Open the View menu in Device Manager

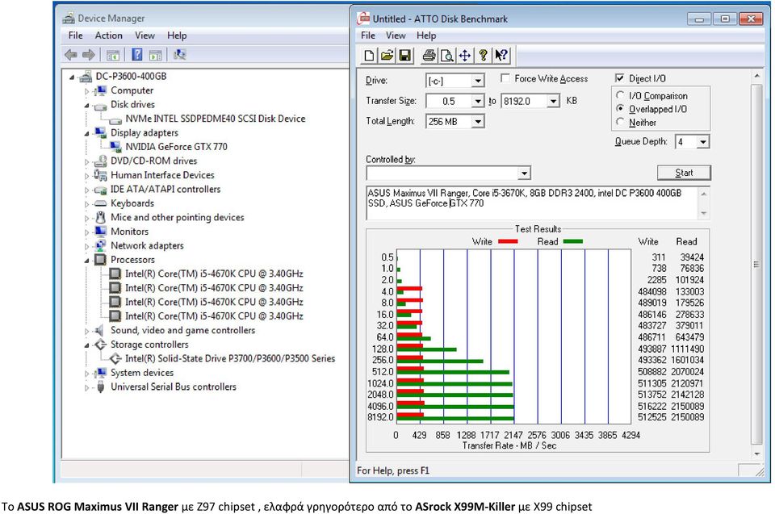(x=145, y=36)
